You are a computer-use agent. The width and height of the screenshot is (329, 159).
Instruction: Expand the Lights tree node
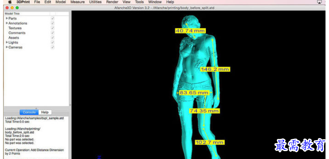pos(7,42)
